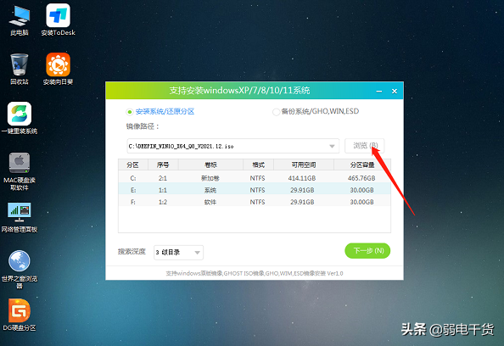This screenshot has height=346, width=504.
Task: Click the 可用空间 column header
Action: 304,165
